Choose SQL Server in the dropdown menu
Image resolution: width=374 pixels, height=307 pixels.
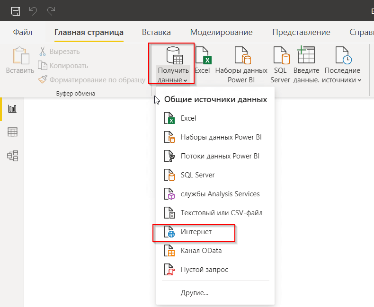tap(215, 175)
